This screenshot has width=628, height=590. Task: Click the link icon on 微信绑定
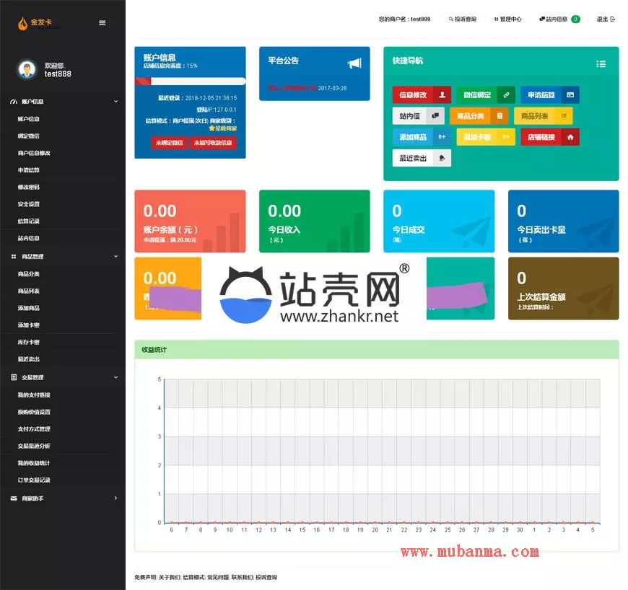[506, 95]
